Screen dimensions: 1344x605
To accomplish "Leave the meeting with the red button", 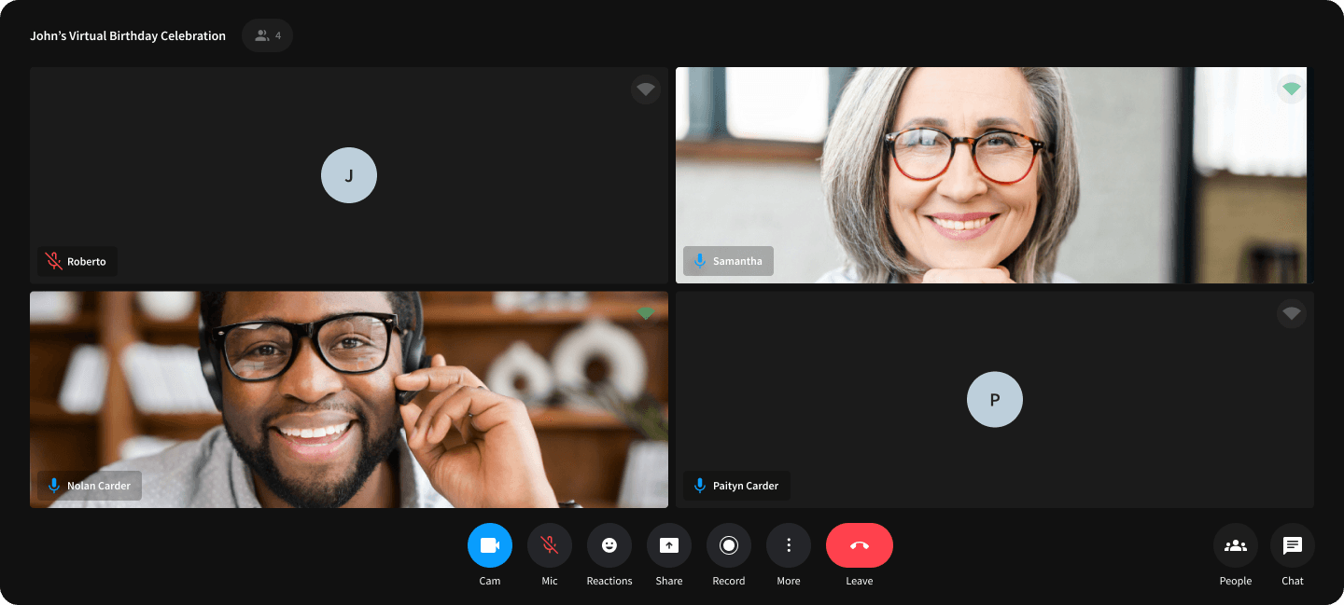I will [859, 545].
